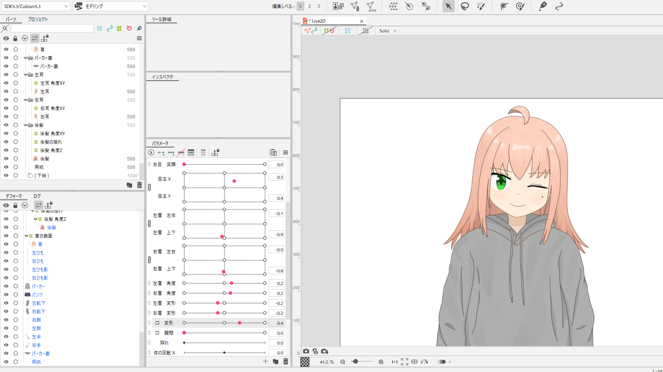663x372 pixels.
Task: Open the parameter palette menu hamburger
Action: (286, 153)
